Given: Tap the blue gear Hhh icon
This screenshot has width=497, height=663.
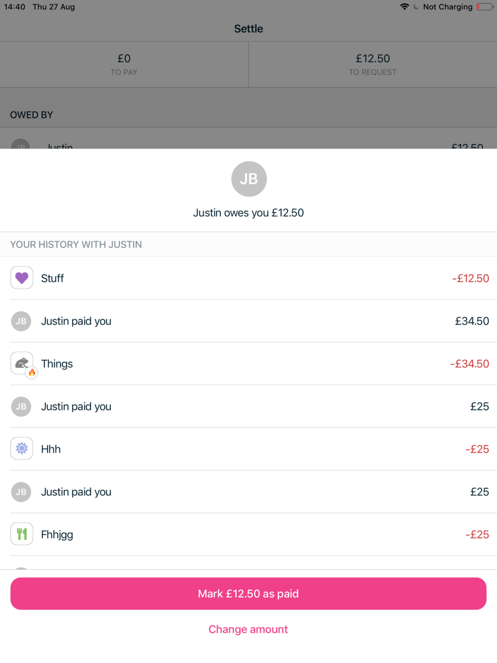Looking at the screenshot, I should pyautogui.click(x=22, y=449).
